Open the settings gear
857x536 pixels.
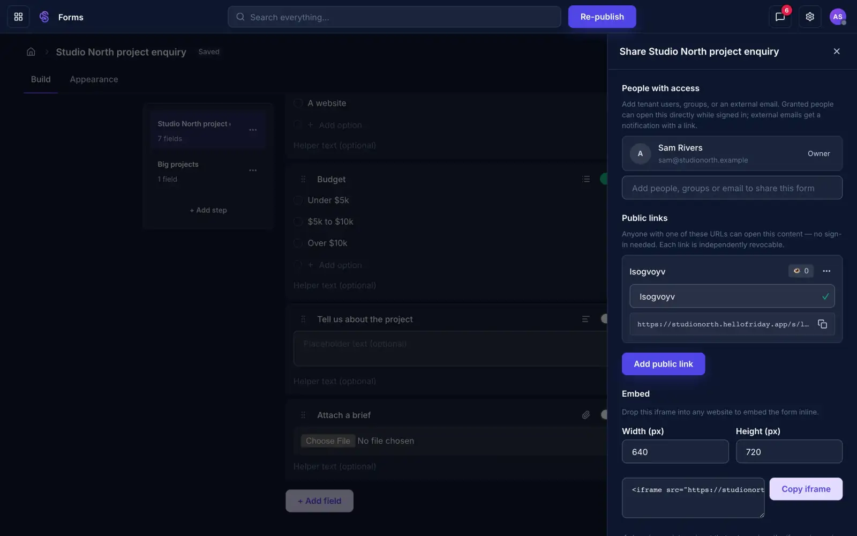tap(810, 17)
